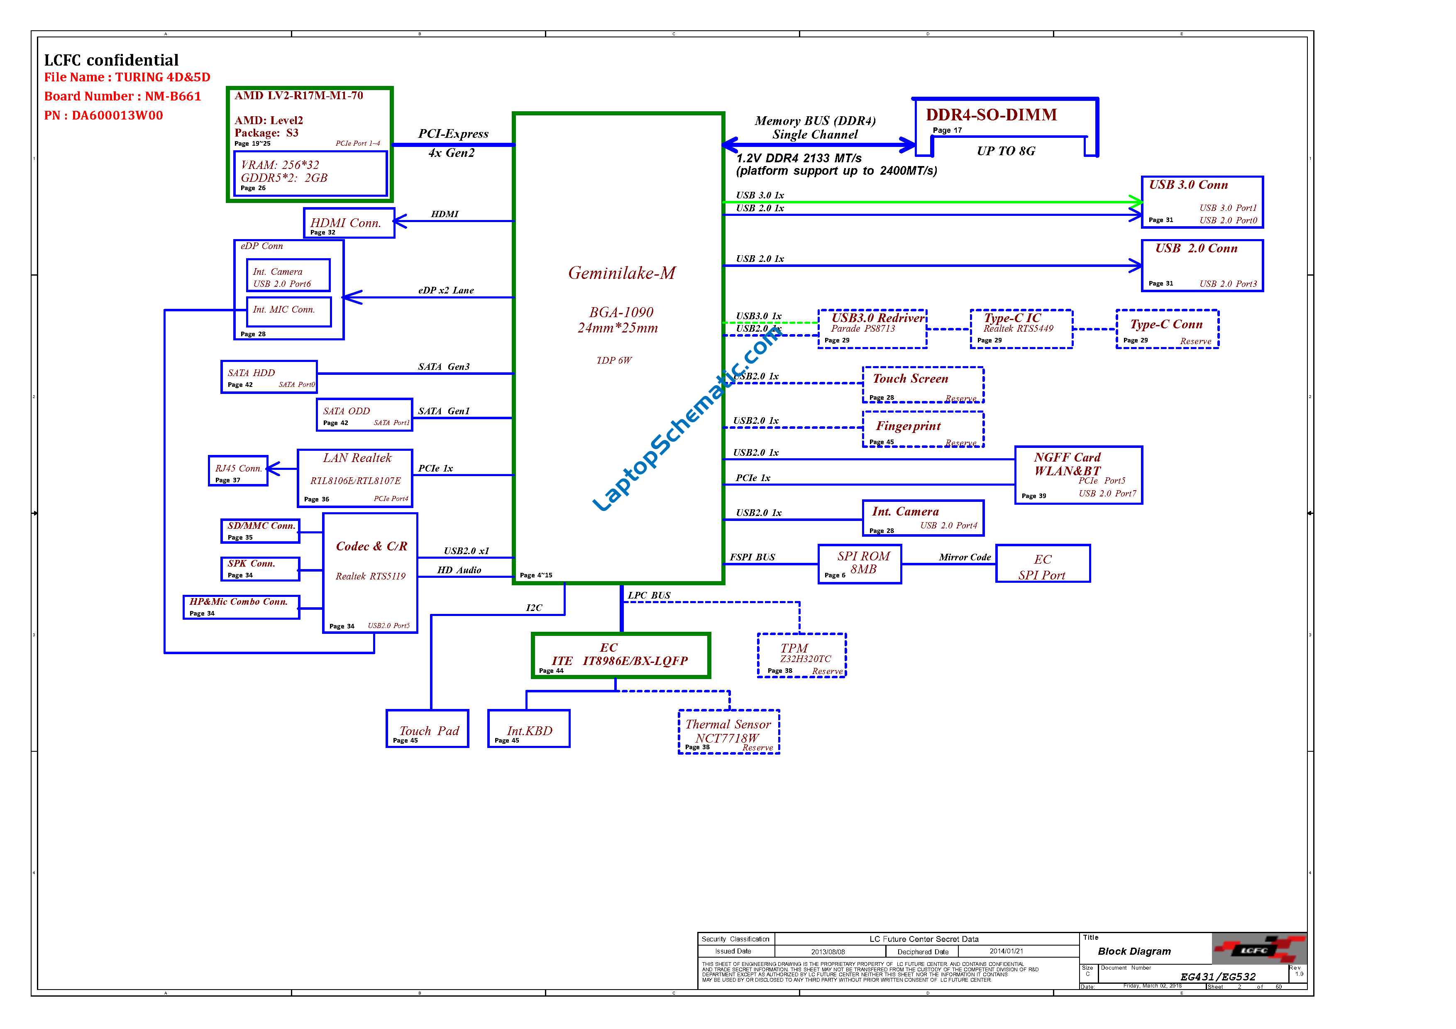Viewport: 1456px width, 1029px height.
Task: Select the PN : DA600013W00 text
Action: (103, 115)
